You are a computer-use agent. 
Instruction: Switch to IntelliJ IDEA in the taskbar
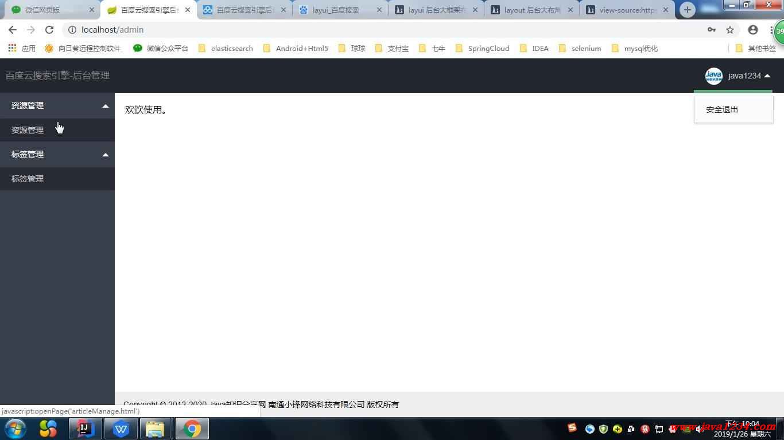[85, 429]
